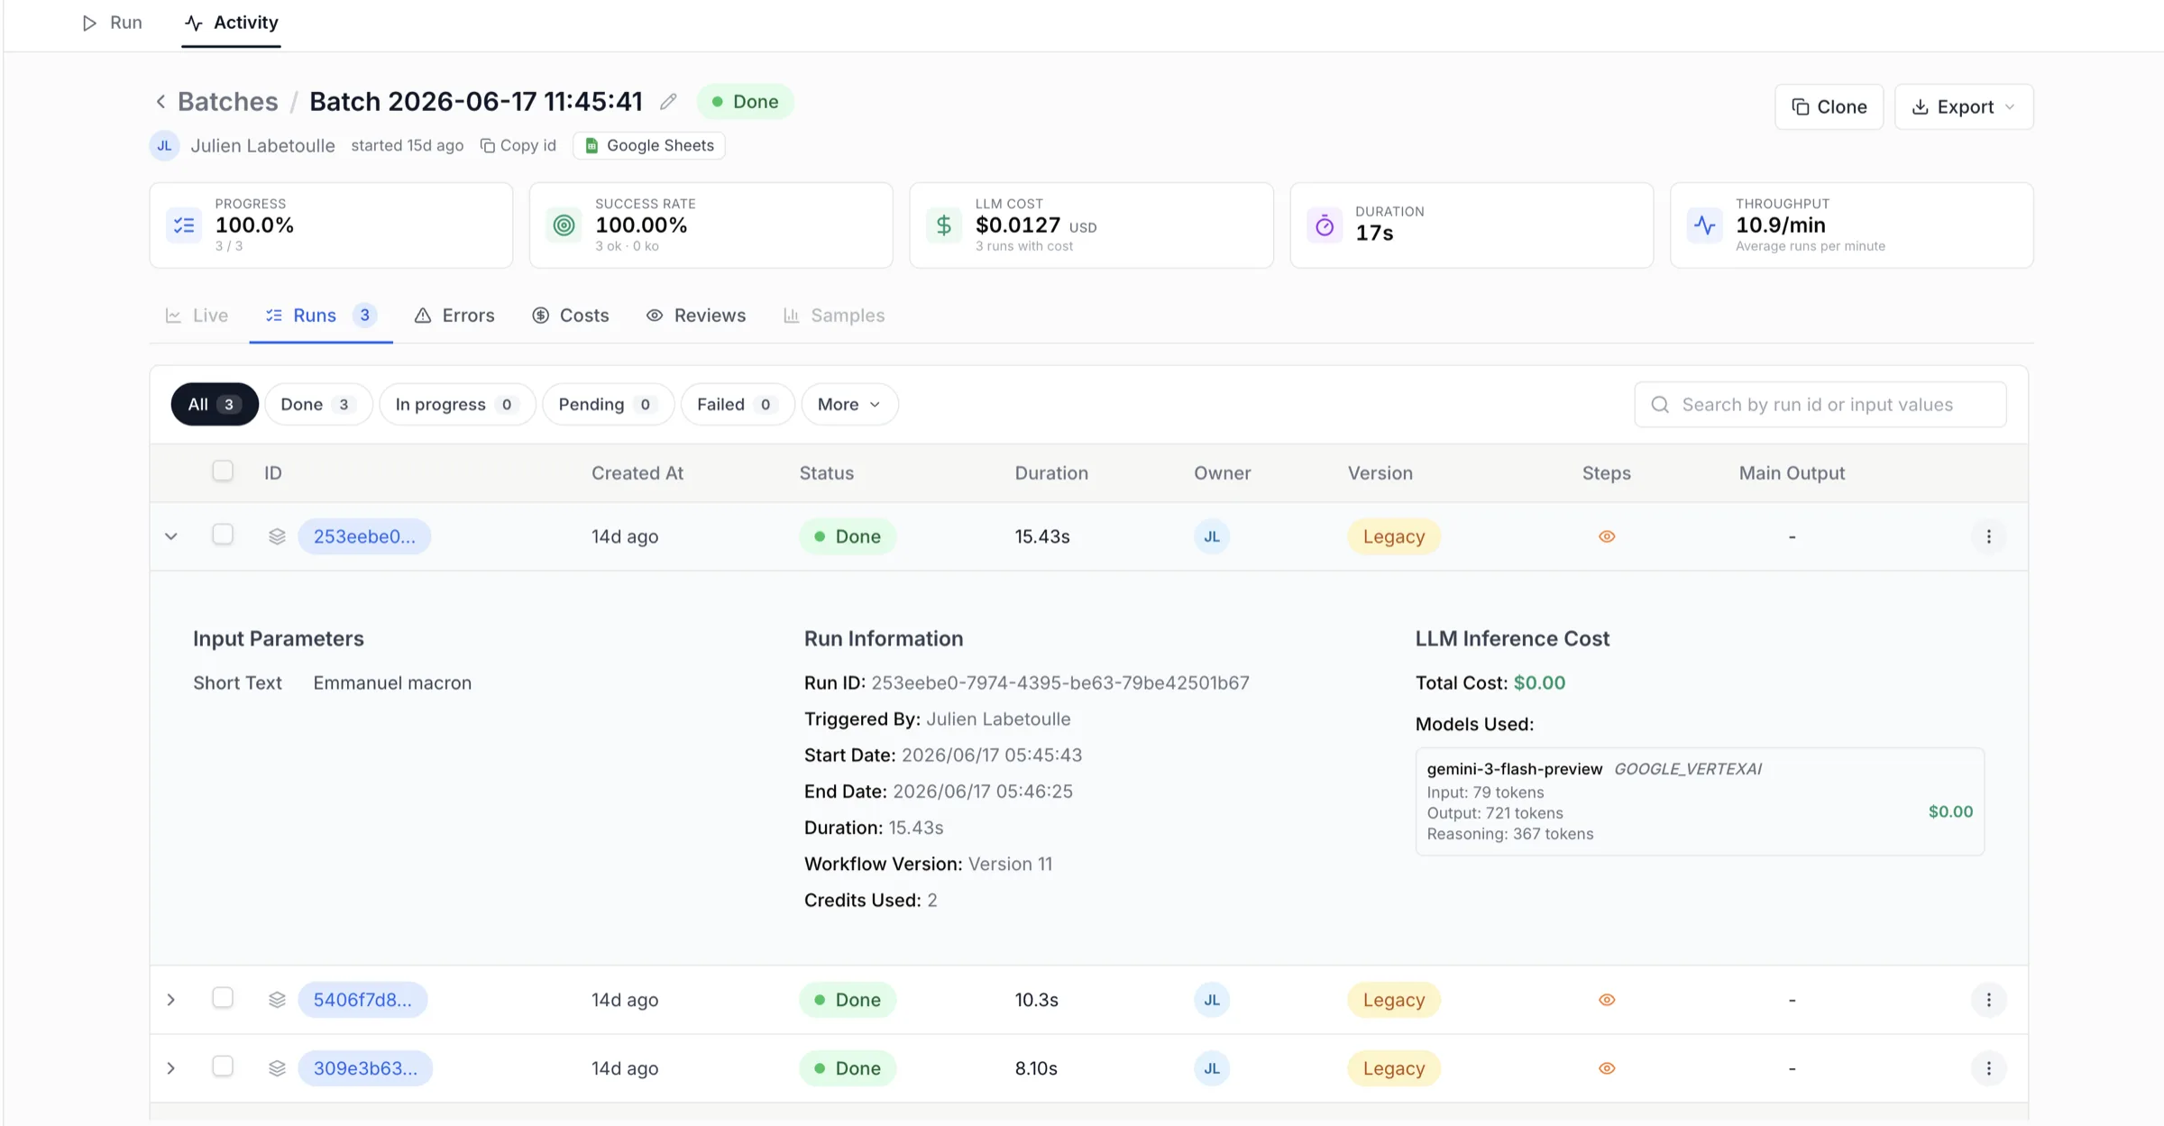Viewport: 2164px width, 1126px height.
Task: Open the three-dot menu for run 253eebe0
Action: pos(1988,536)
